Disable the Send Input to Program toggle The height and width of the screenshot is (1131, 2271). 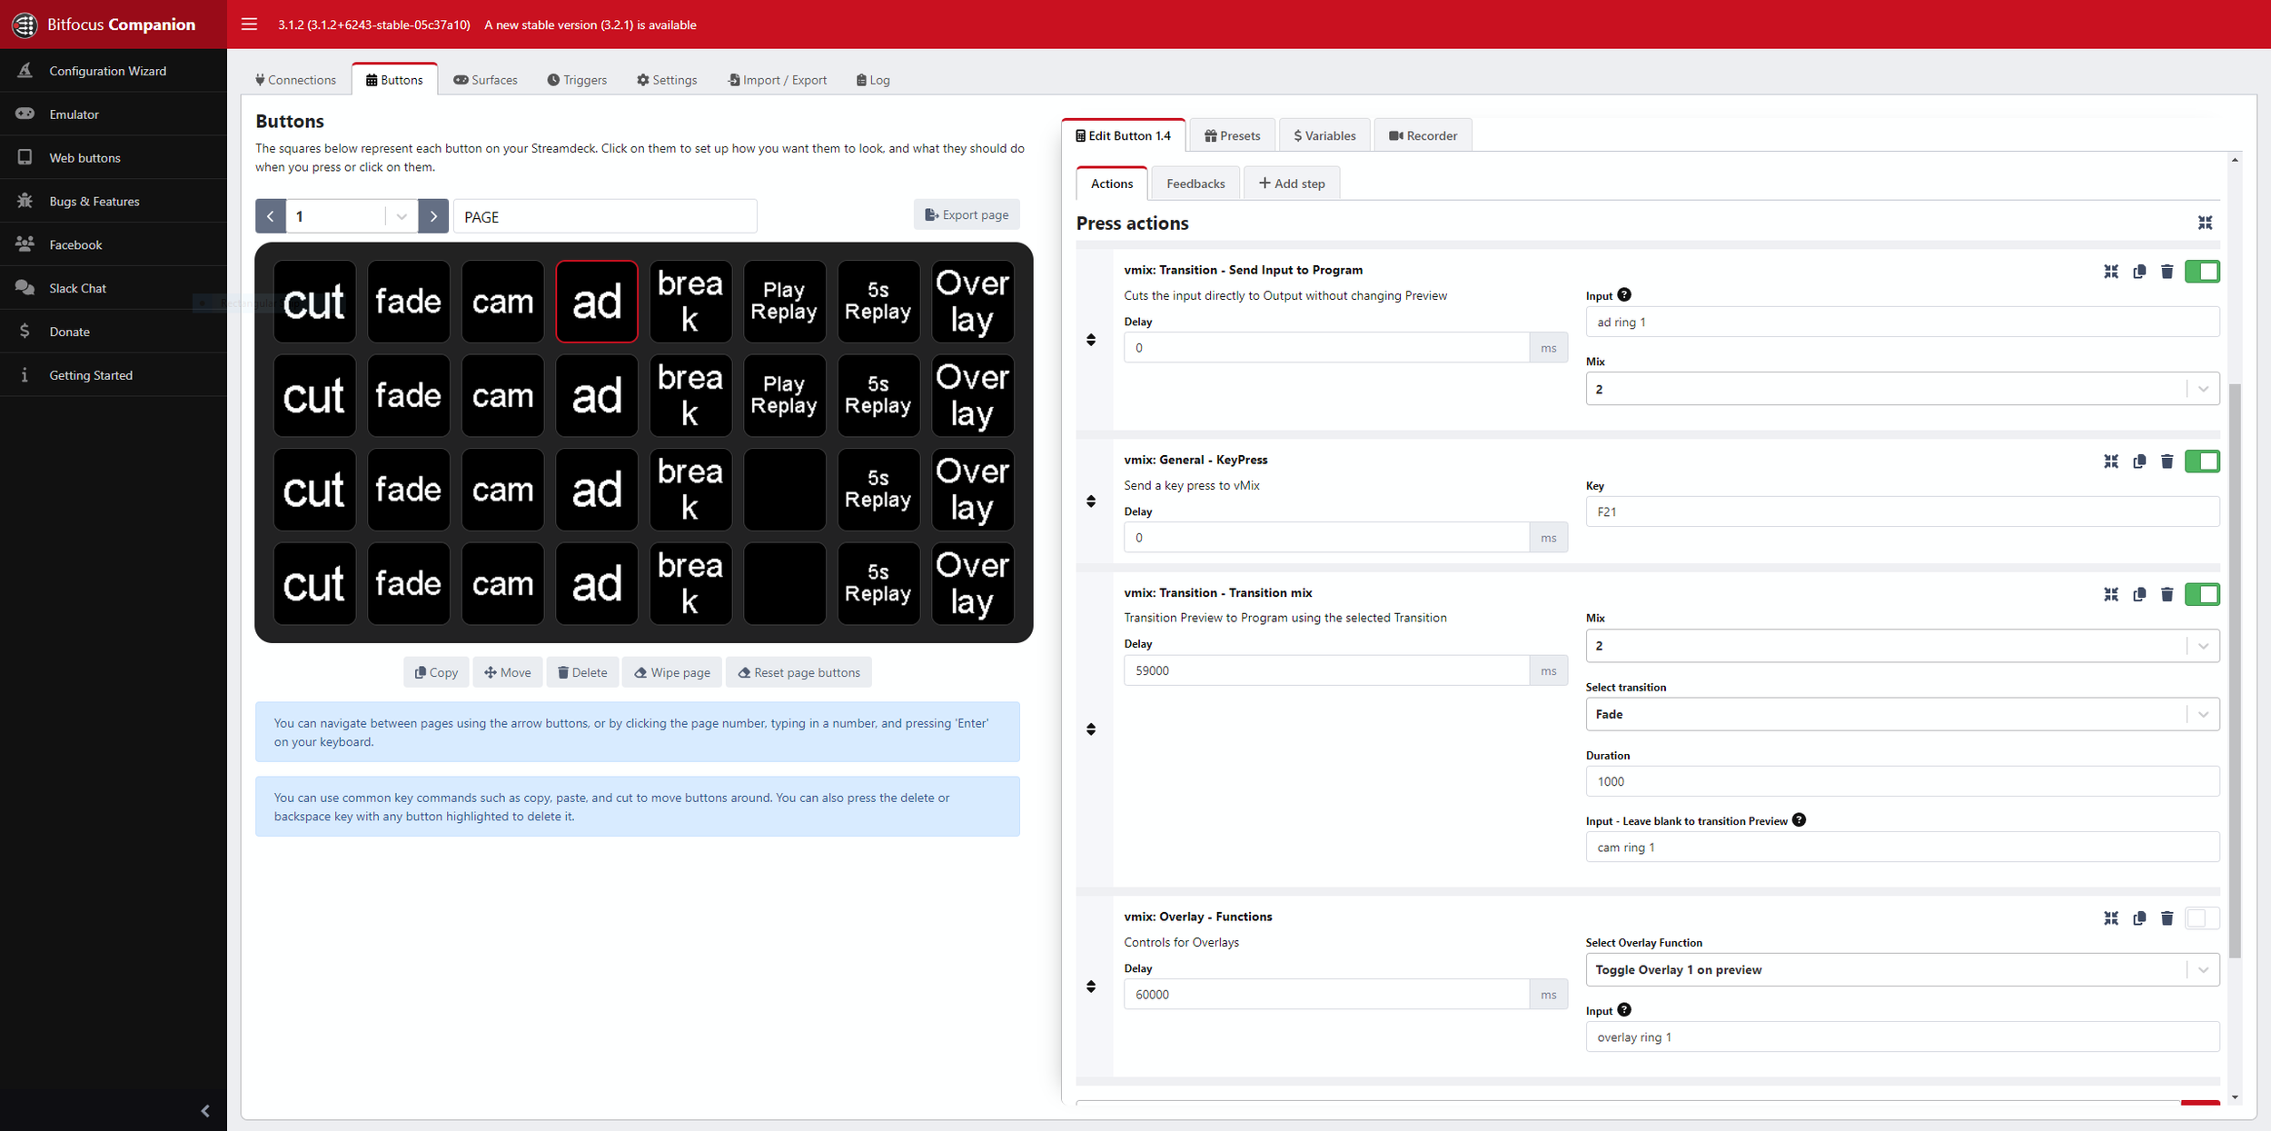tap(2202, 272)
